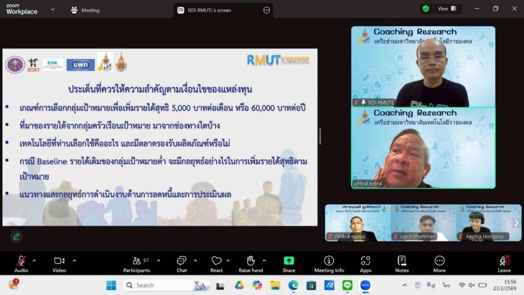Image resolution: width=524 pixels, height=295 pixels.
Task: Switch to the Meeting tab
Action: [86, 10]
